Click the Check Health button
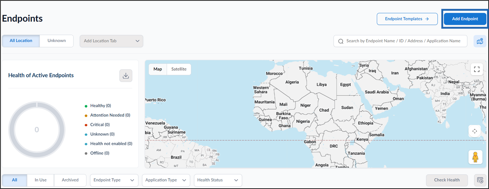Viewport: 489px width, 189px height. pos(447,180)
